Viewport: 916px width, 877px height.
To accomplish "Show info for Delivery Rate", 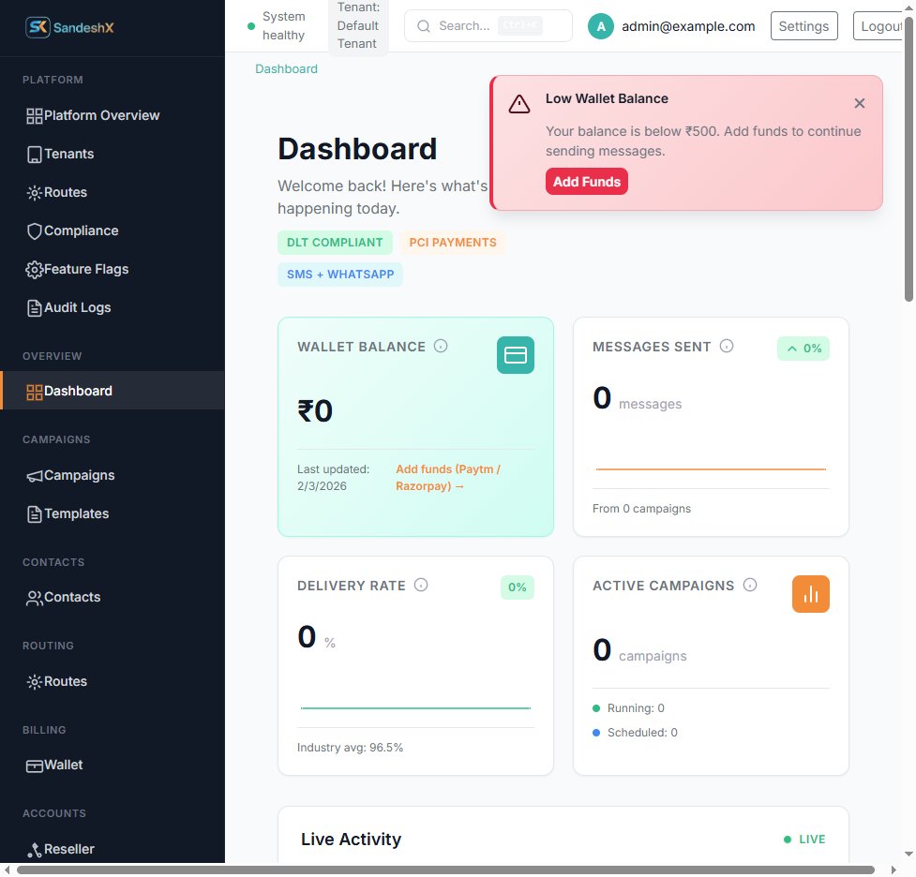I will (421, 585).
